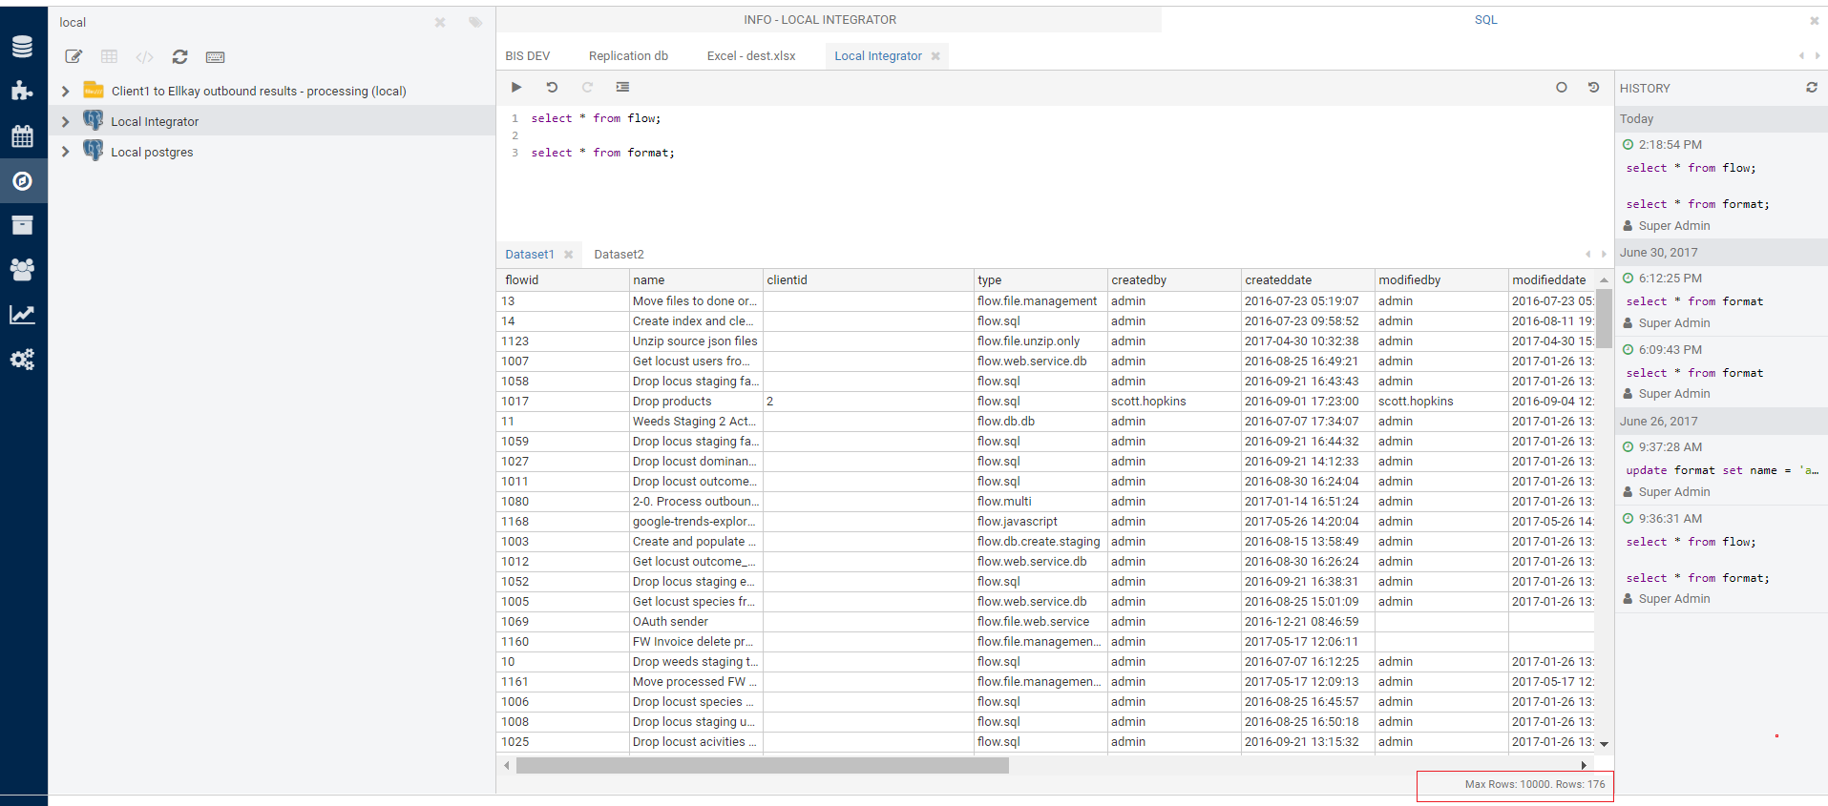Image resolution: width=1828 pixels, height=806 pixels.
Task: Open the compass explorer sidebar icon
Action: coord(22,180)
